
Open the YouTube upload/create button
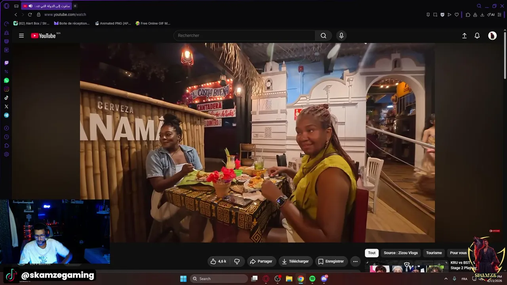465,36
